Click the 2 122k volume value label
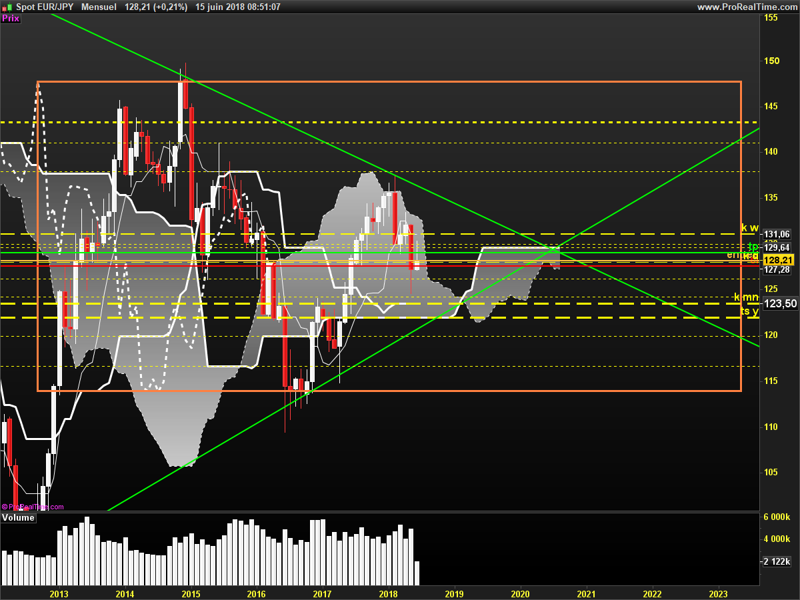Screen dimensions: 800x600 coord(777,561)
